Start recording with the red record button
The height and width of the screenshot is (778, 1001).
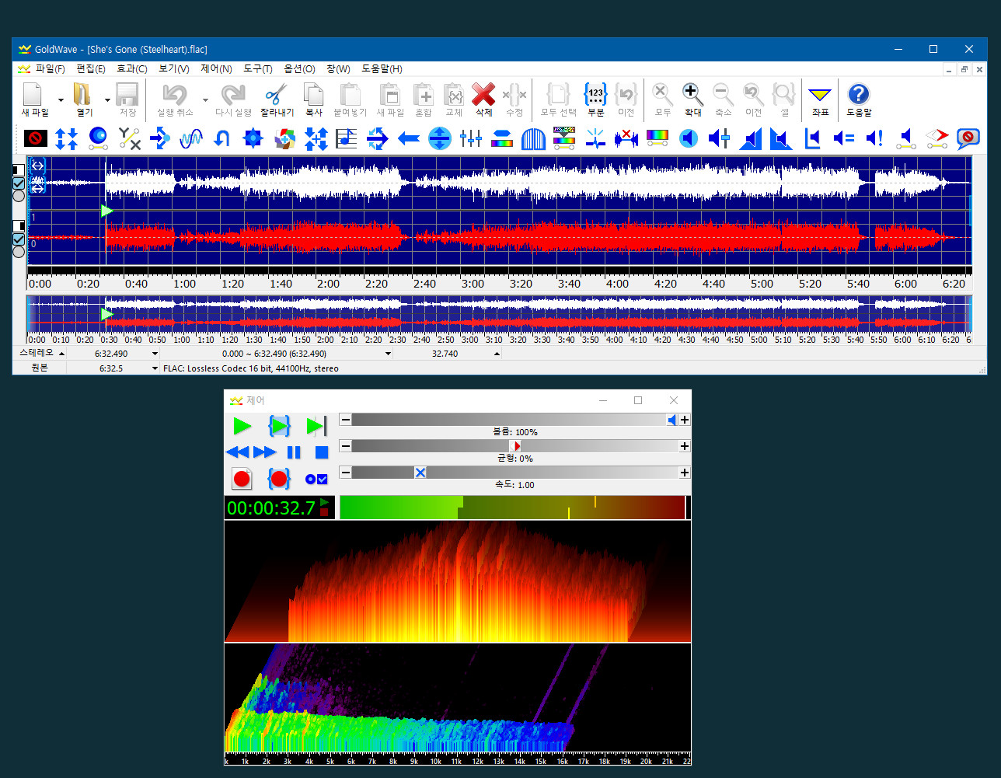[242, 479]
